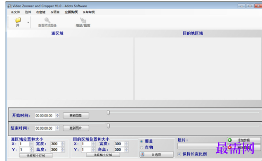Click the application icon in the title bar
The image size is (262, 161).
9,6
